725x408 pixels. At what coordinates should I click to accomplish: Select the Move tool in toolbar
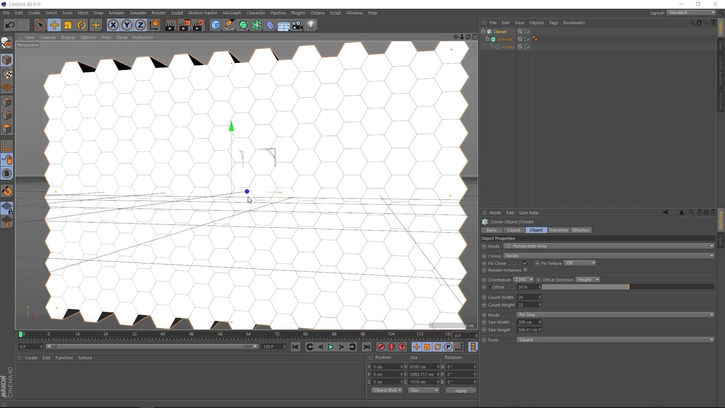tap(54, 25)
